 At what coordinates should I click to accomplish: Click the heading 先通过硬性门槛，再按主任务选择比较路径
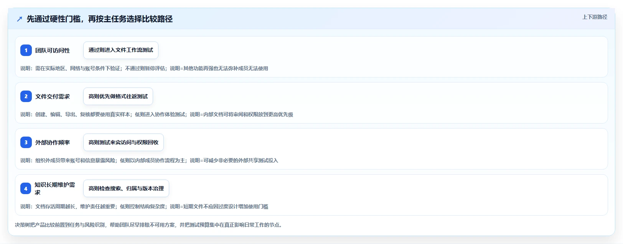pos(100,19)
